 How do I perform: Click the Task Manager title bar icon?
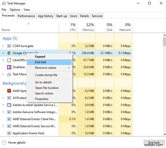click(4, 4)
